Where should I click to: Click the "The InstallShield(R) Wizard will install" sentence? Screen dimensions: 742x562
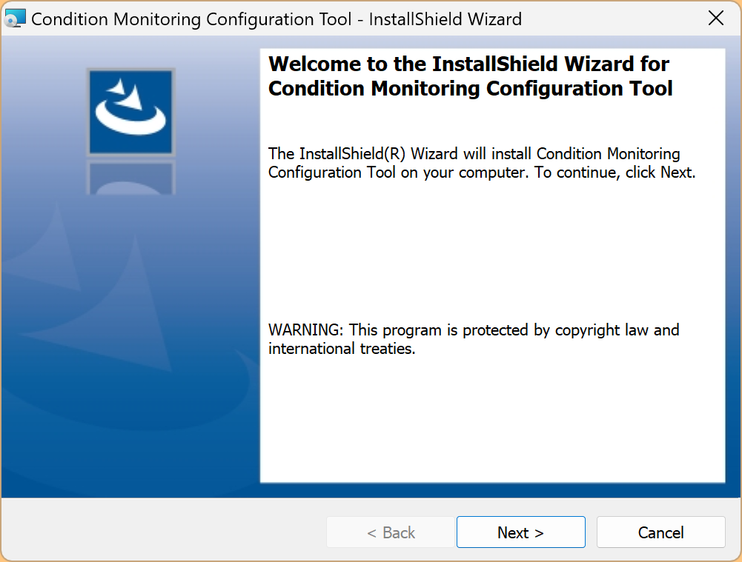(x=400, y=154)
